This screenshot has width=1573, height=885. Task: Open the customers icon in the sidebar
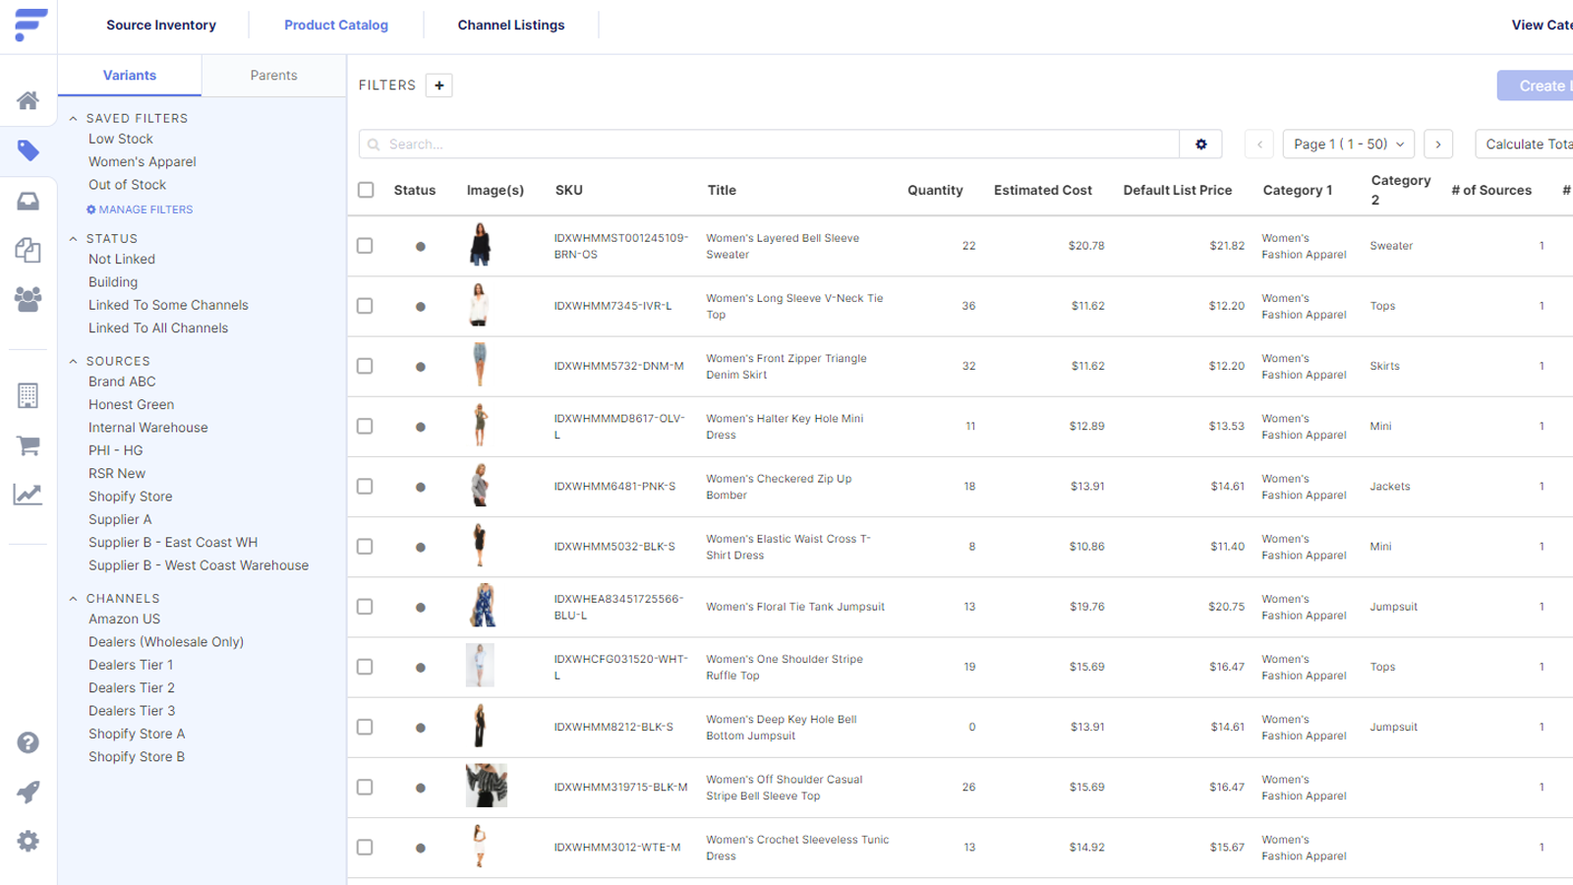point(29,300)
